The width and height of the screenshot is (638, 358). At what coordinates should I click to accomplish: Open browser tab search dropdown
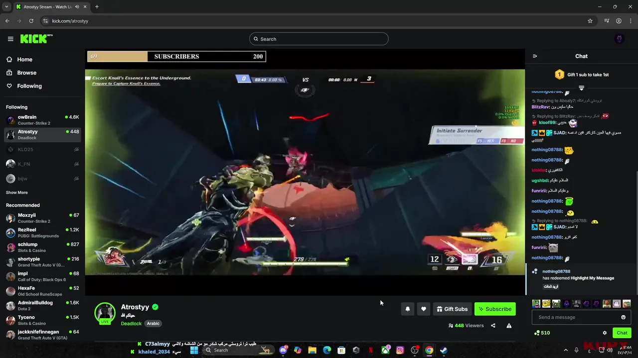pyautogui.click(x=6, y=6)
